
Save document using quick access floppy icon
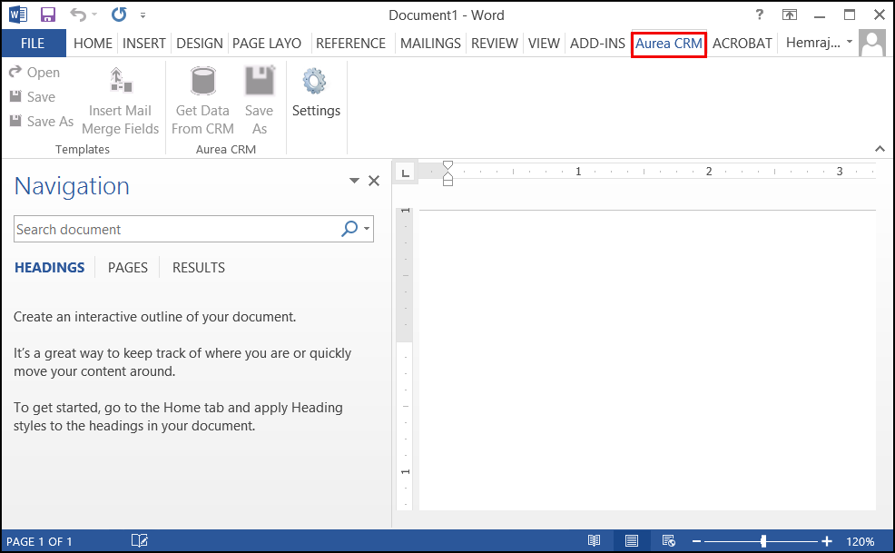48,15
